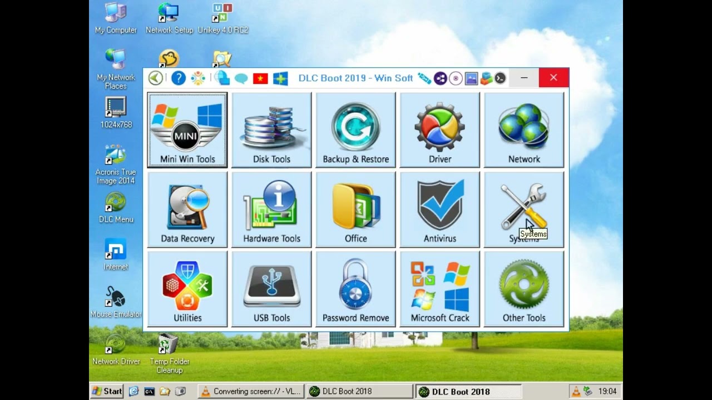Image resolution: width=712 pixels, height=400 pixels.
Task: Click the blue square green plus icon
Action: point(280,78)
